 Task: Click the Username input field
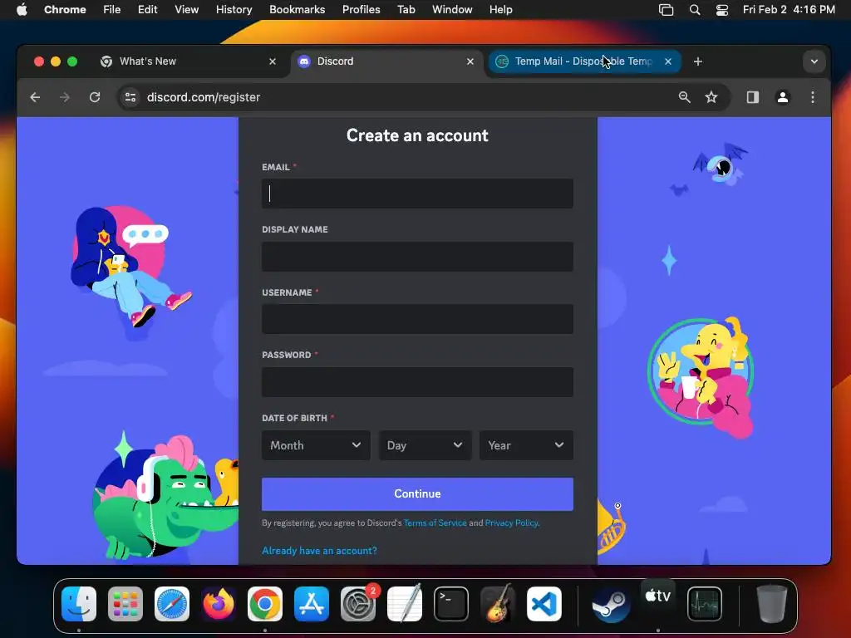[417, 319]
